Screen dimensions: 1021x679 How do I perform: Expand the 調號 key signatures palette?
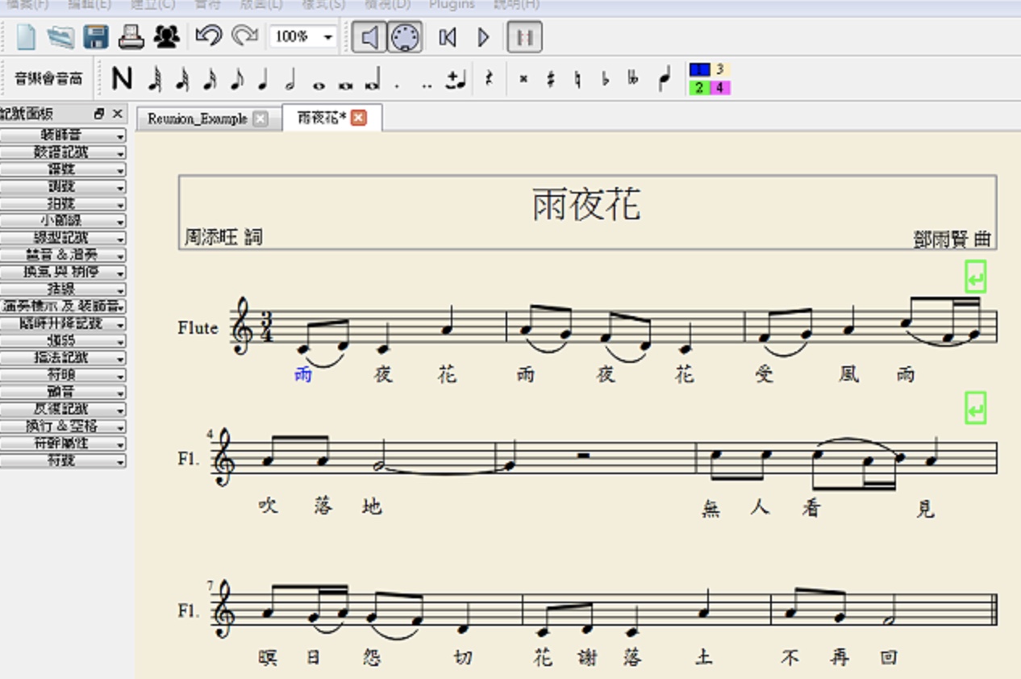[63, 187]
